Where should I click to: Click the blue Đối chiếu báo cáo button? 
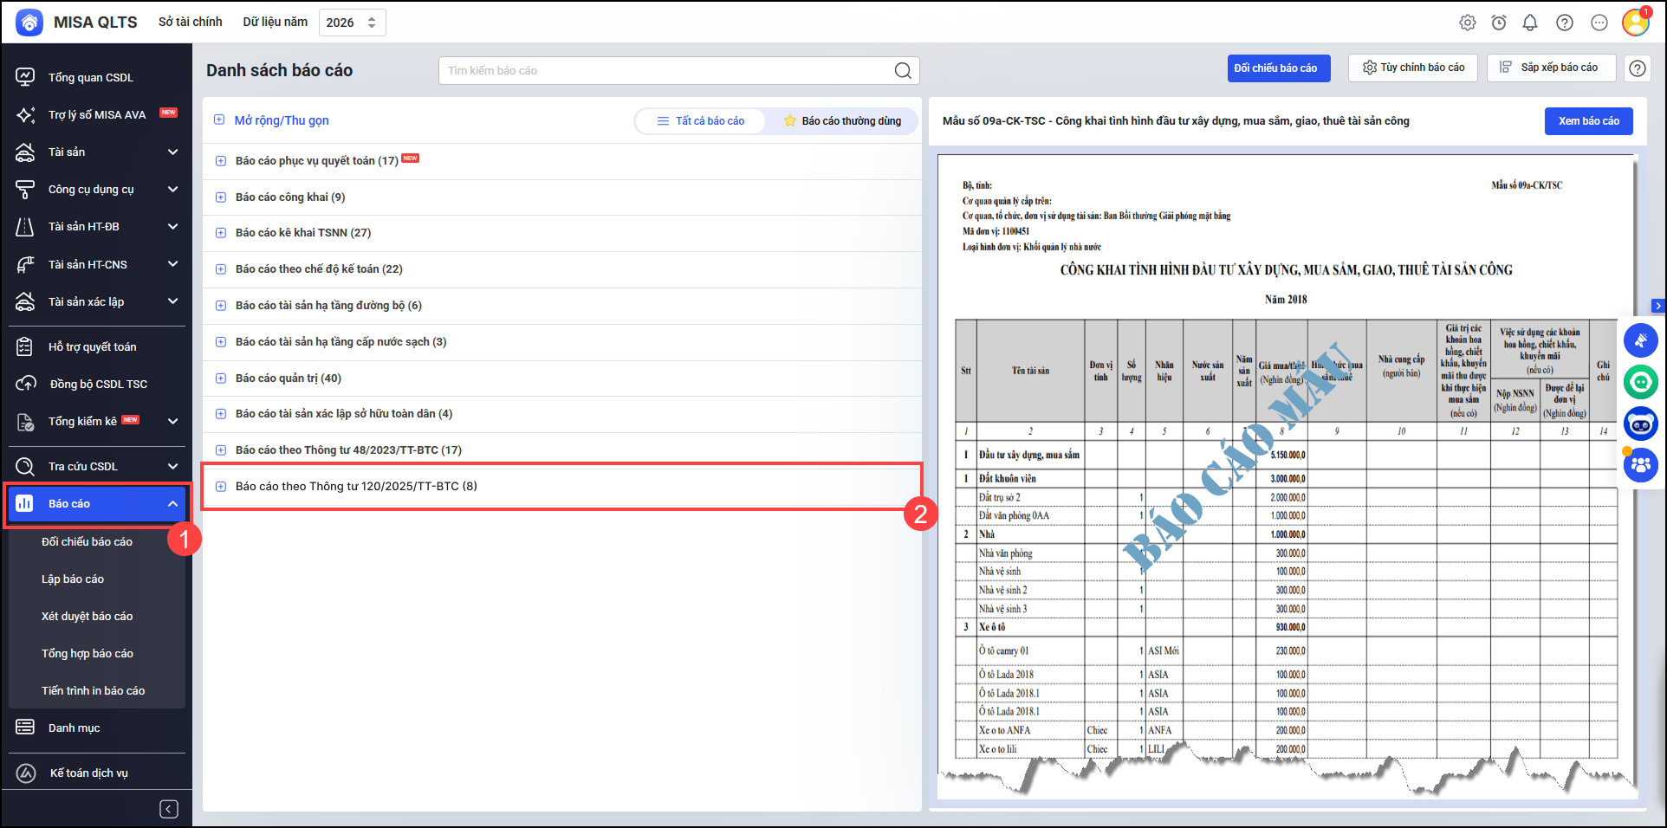pos(1279,68)
